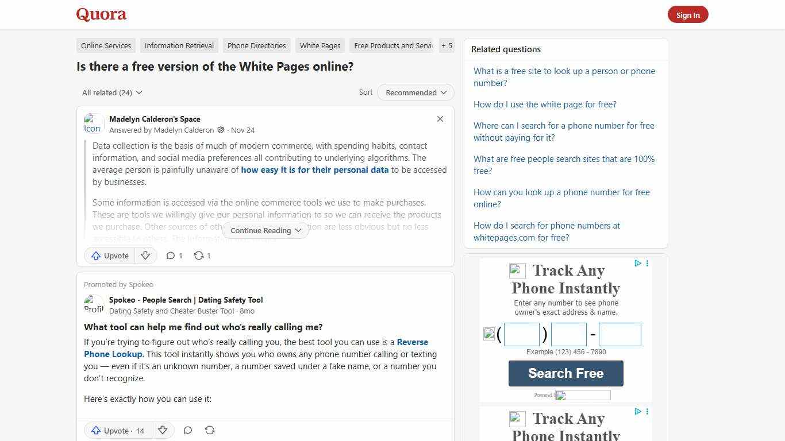Screen dimensions: 785x441
Task: Open the ad options menu on the top ad
Action: (647, 264)
